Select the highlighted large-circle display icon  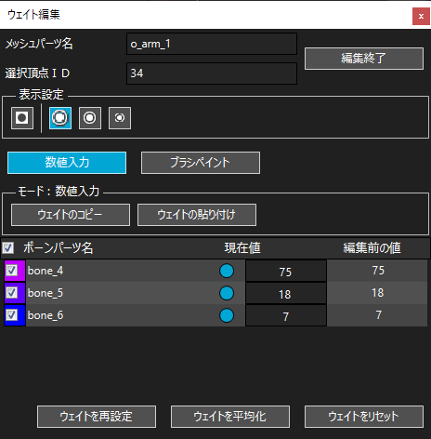coord(60,118)
